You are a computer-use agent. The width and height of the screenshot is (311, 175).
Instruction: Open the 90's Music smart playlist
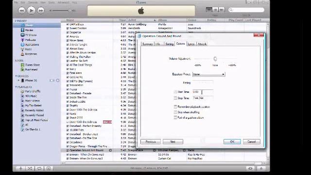[x=31, y=96]
